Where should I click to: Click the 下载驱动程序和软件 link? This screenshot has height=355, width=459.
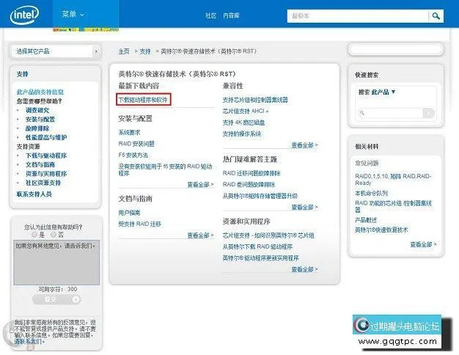coord(143,99)
